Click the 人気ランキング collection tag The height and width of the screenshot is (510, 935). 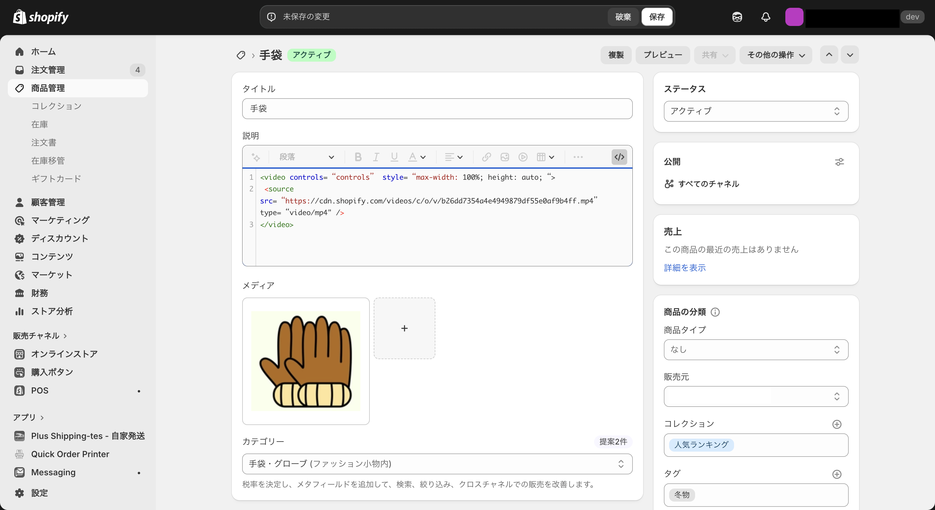[701, 445]
